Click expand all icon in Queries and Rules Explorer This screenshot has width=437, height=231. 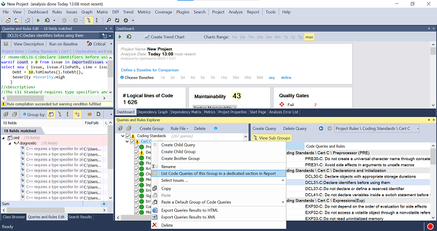[120, 128]
